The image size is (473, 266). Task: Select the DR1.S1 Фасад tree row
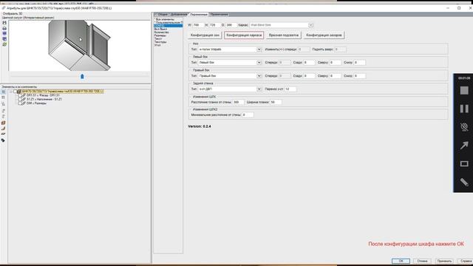[x=43, y=95]
